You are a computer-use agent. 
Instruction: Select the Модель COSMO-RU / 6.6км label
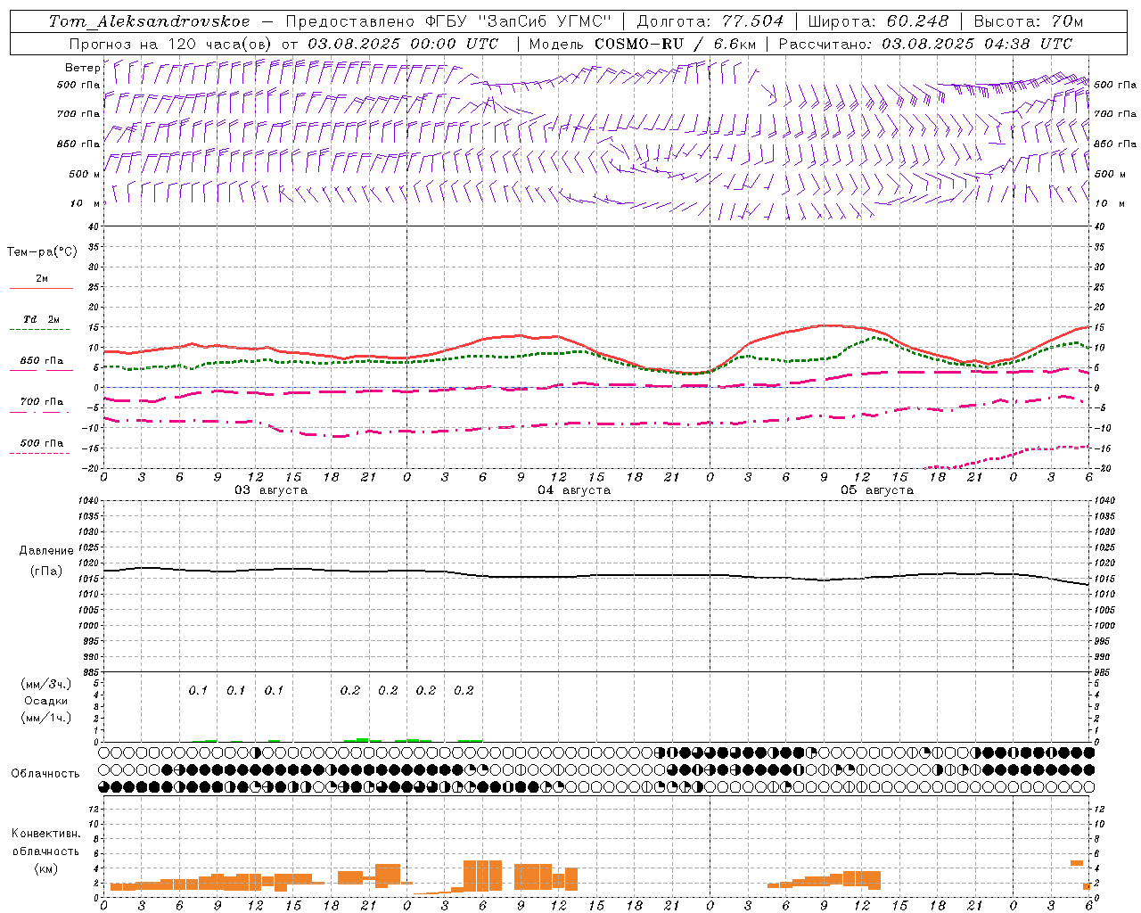642,44
